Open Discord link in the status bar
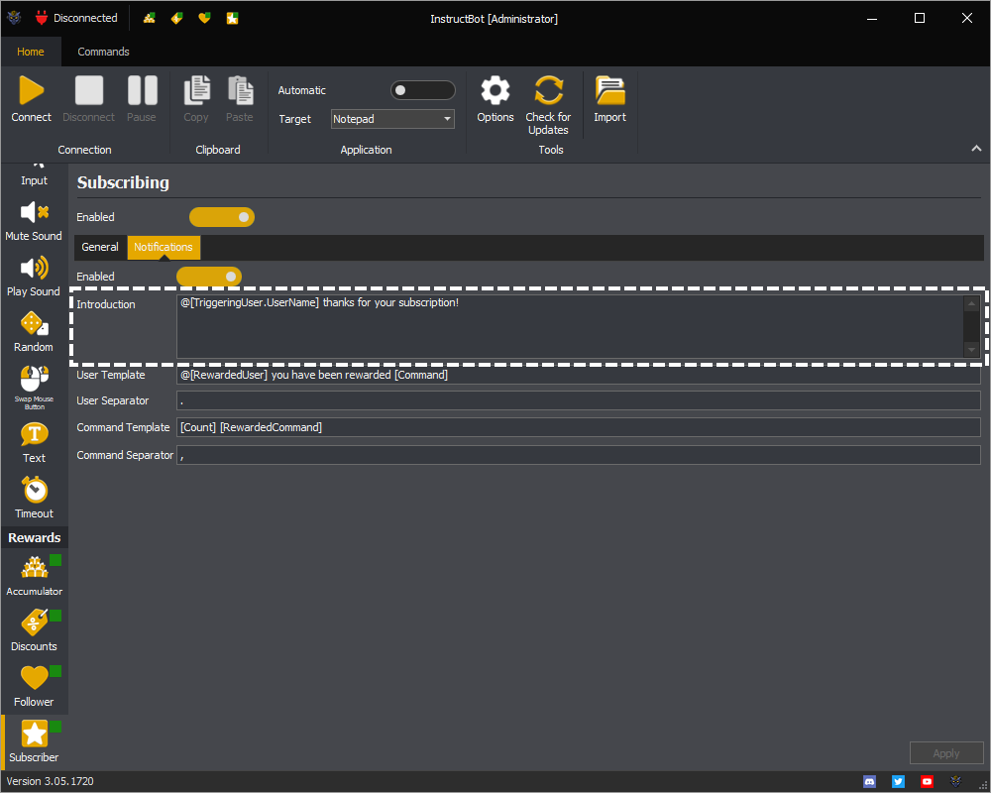 coord(870,782)
